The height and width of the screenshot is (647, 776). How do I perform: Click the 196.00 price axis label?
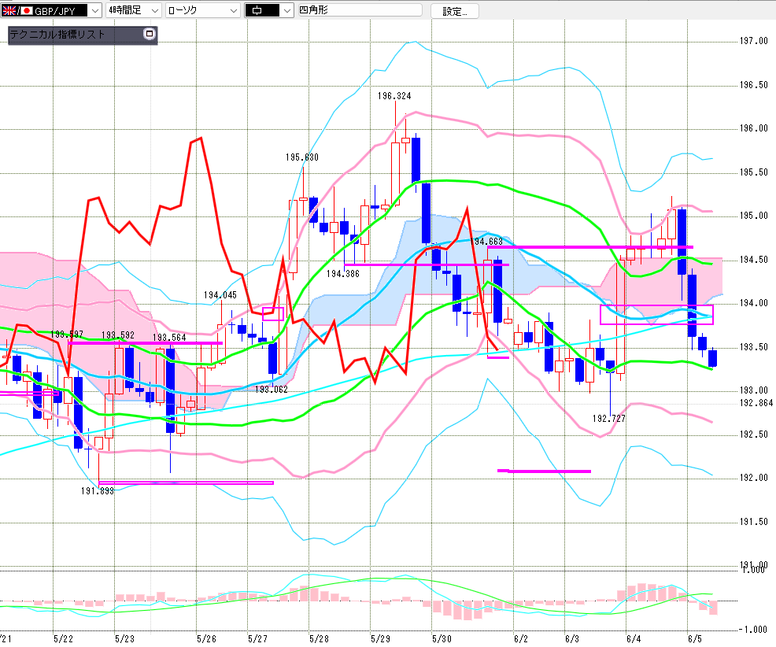pyautogui.click(x=754, y=128)
